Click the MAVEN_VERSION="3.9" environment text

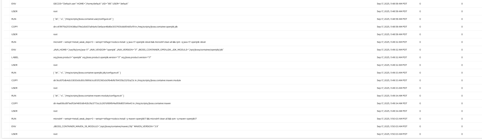[106, 126]
